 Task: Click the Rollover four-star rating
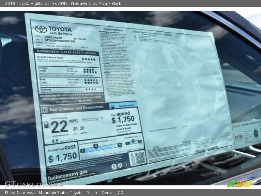tap(91, 89)
